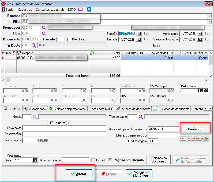Click the red triangle grid header icon
This screenshot has height=182, width=214.
coord(2,53)
